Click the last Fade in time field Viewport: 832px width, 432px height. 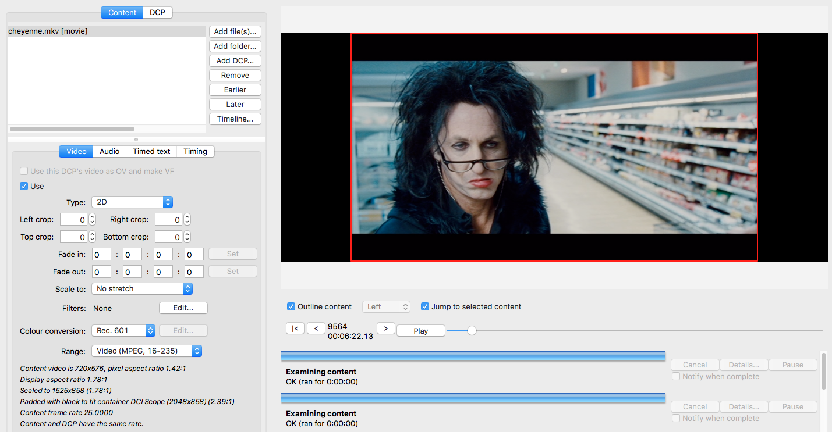194,254
